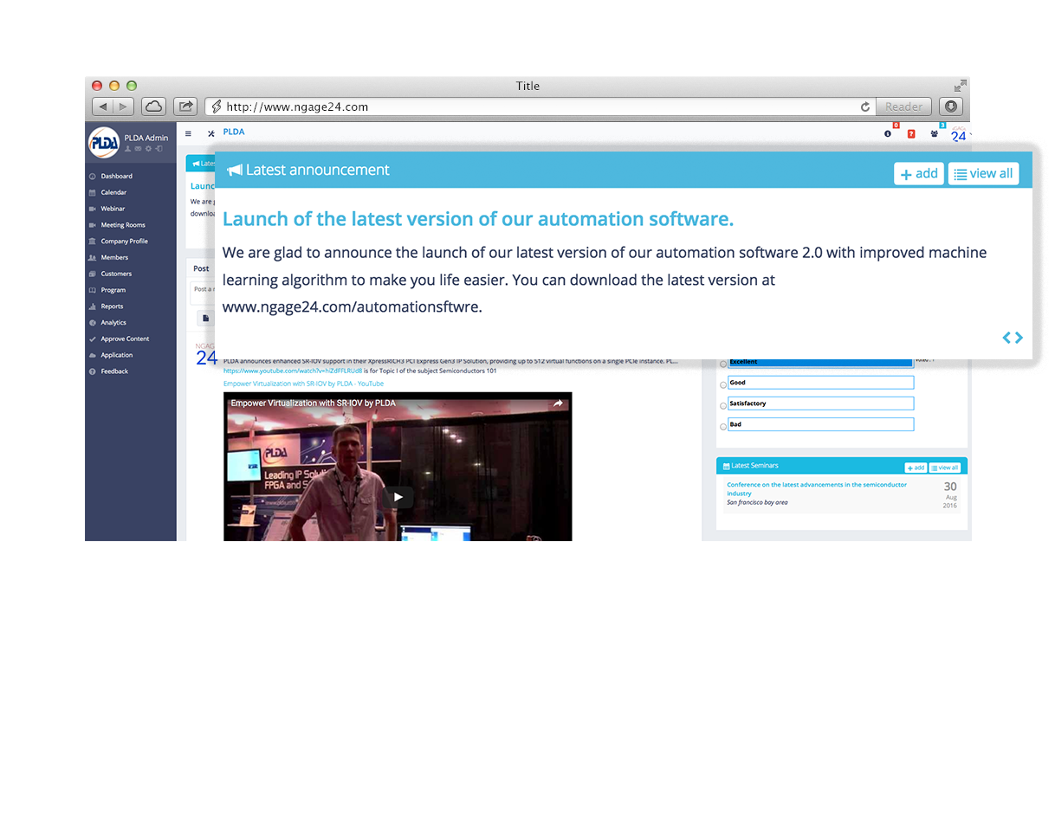Select the Satisfactory poll option

tap(724, 405)
